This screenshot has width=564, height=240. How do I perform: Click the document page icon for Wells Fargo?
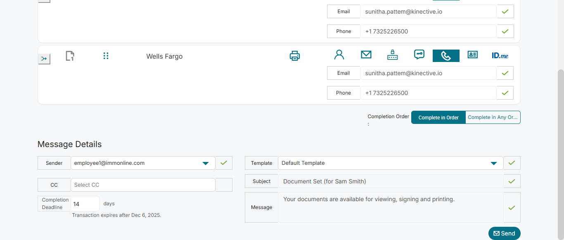click(x=70, y=56)
